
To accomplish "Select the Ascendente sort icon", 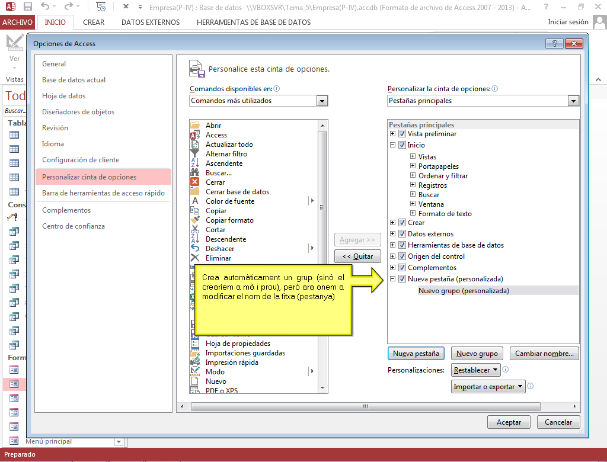I will tap(194, 163).
